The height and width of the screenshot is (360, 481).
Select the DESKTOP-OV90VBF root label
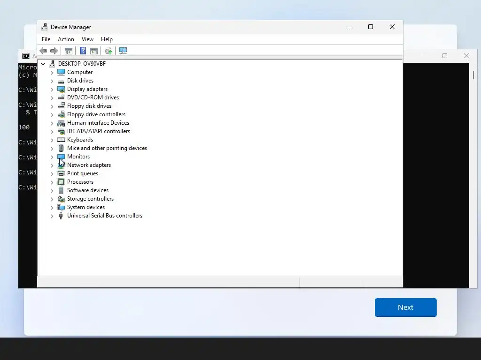pos(82,64)
